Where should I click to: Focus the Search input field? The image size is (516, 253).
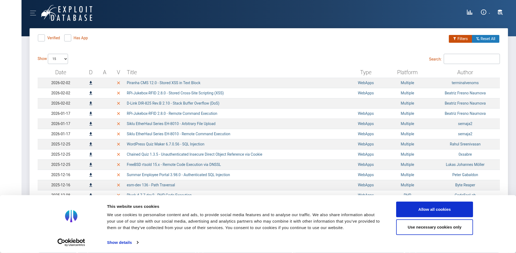[471, 59]
